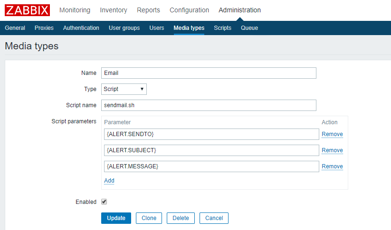Click the Script name input field
391x230 pixels.
coord(209,105)
